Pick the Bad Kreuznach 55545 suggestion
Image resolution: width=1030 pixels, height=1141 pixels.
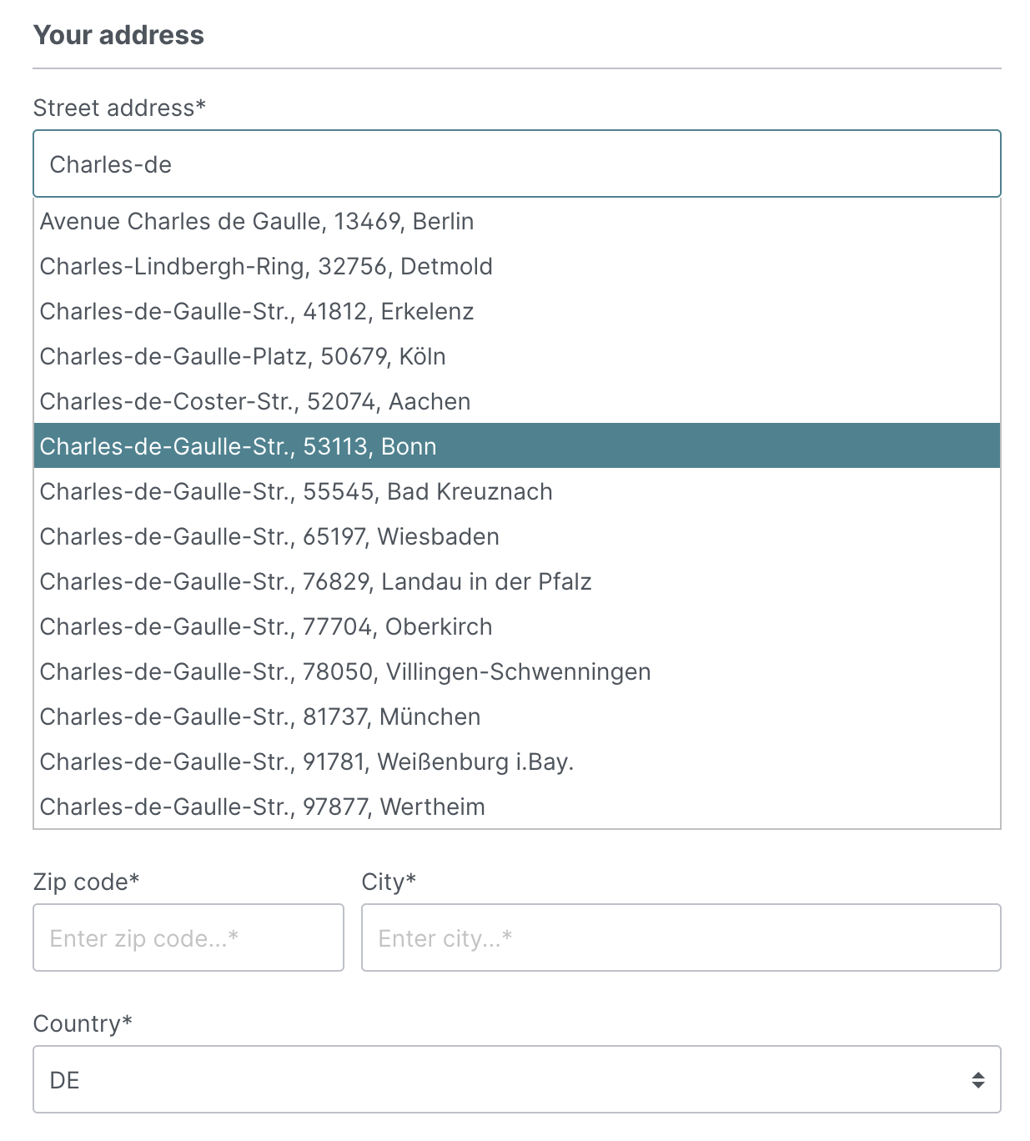(296, 492)
